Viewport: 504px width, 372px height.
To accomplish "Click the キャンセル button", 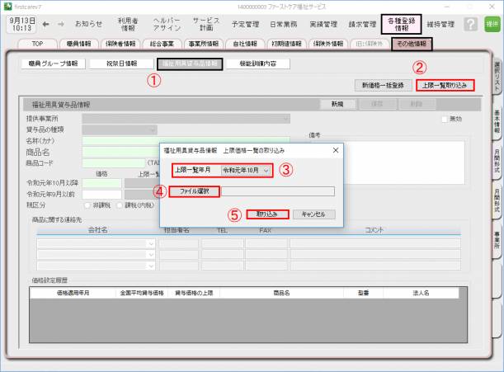I will coord(313,214).
